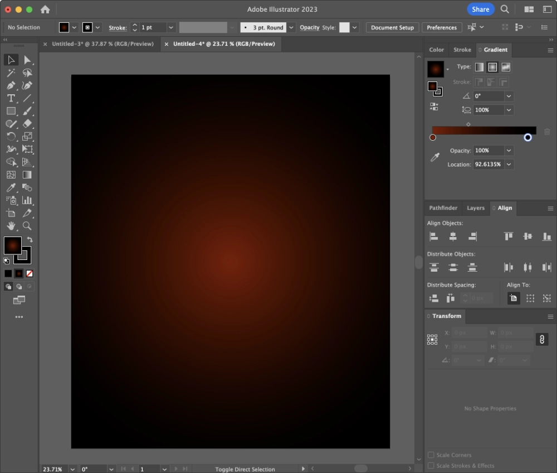The height and width of the screenshot is (473, 557).
Task: Choose Radial gradient type
Action: 492,67
